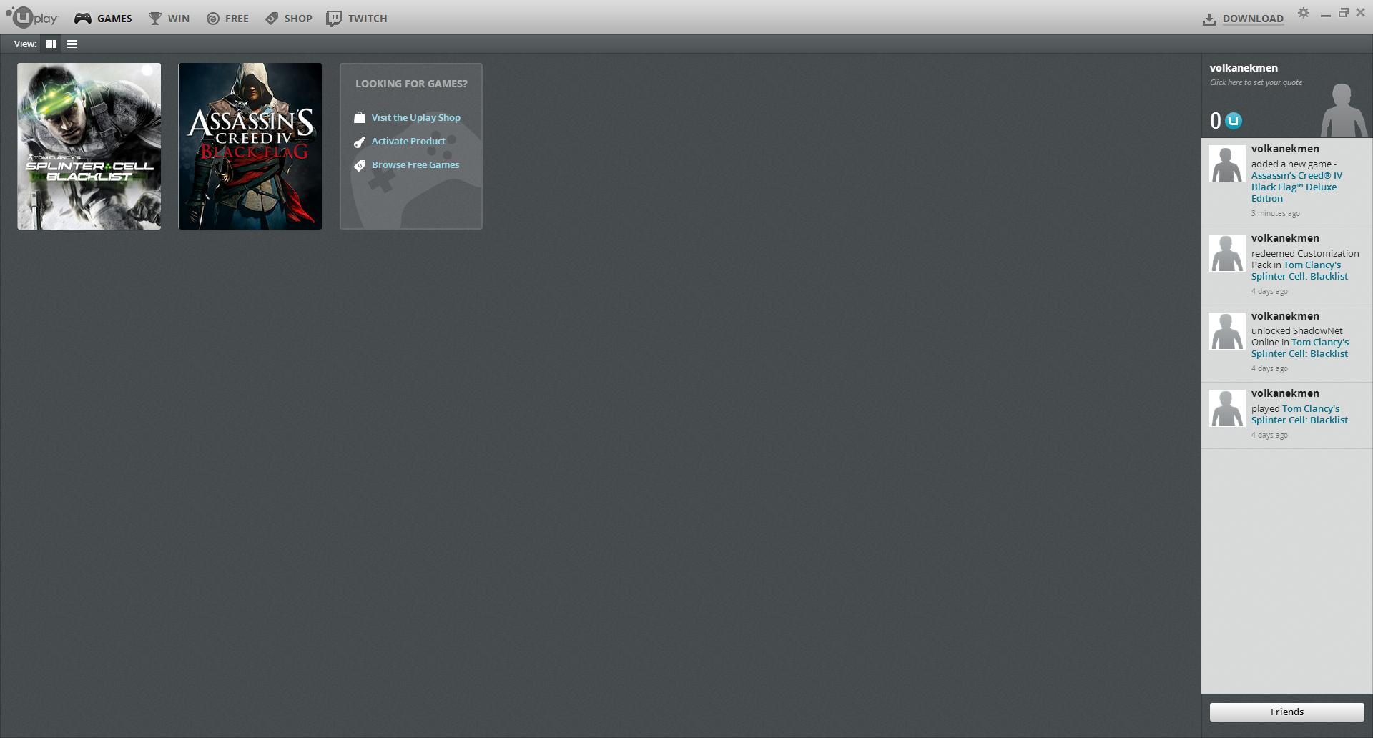
Task: Click the shopping bag icon
Action: [x=360, y=117]
